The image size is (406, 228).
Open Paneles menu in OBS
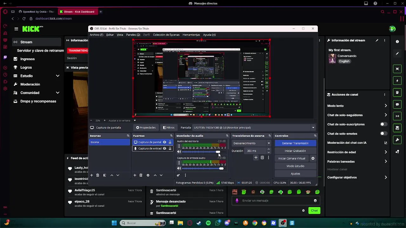click(x=133, y=35)
